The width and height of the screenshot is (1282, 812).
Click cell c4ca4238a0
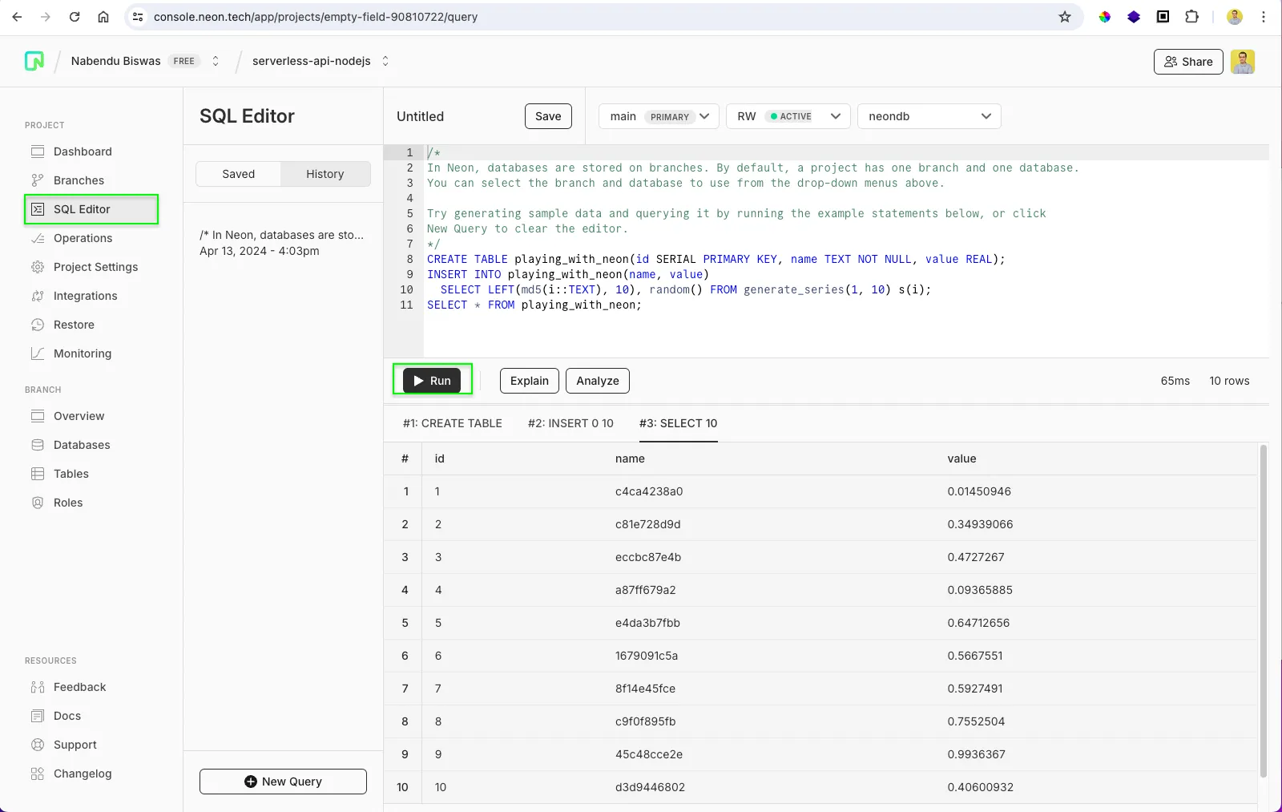pos(649,491)
